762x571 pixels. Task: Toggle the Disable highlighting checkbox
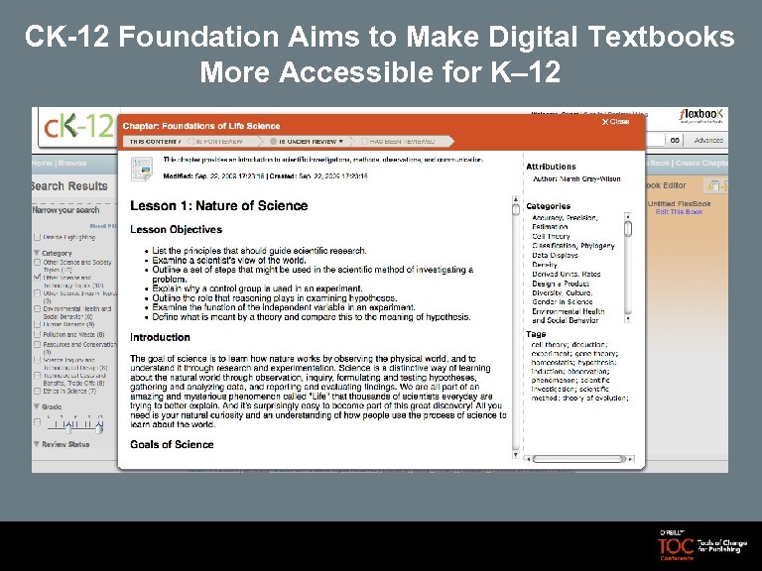tap(37, 238)
